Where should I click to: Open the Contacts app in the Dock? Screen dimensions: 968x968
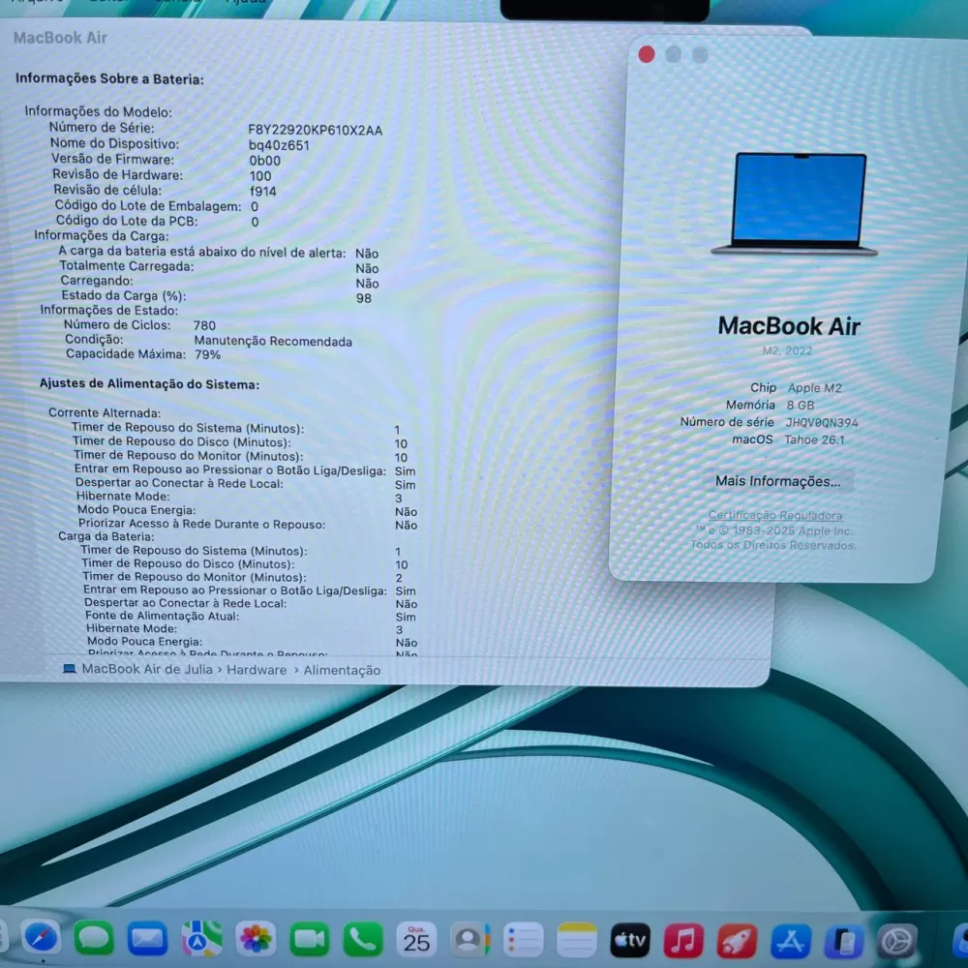[469, 939]
